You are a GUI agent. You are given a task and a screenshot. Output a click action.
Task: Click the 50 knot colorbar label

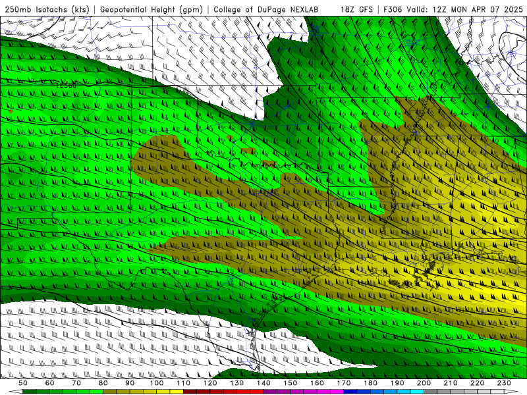23,383
